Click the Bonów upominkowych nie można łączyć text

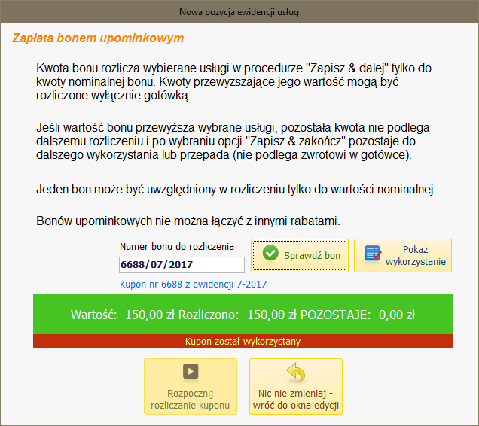coord(188,221)
